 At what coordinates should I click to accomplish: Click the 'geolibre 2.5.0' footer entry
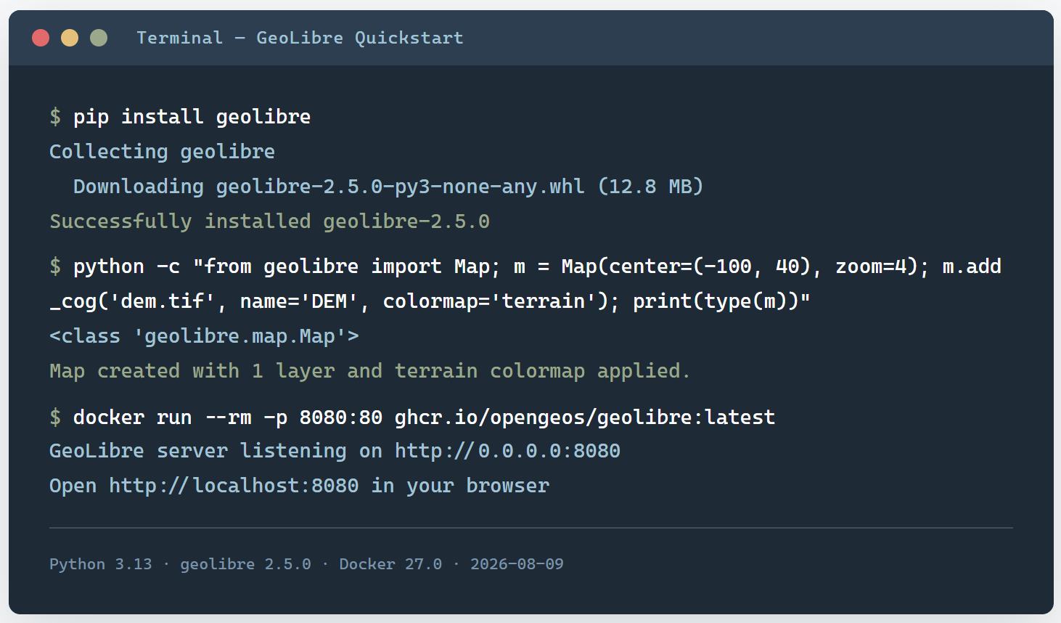(245, 564)
